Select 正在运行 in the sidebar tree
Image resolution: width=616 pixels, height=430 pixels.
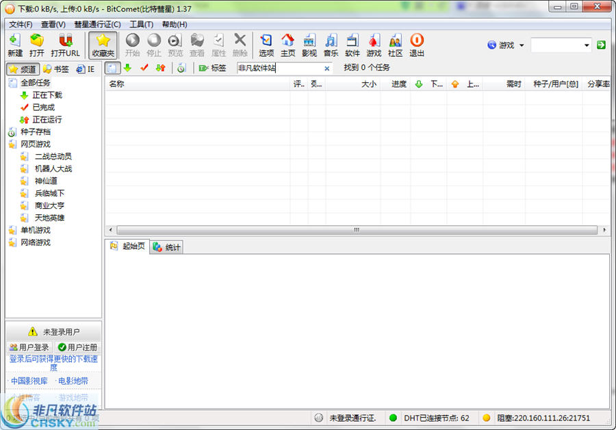[x=47, y=120]
